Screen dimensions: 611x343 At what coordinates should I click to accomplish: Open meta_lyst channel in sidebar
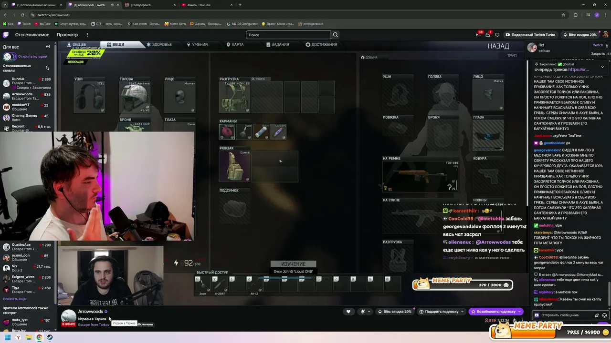pyautogui.click(x=27, y=322)
